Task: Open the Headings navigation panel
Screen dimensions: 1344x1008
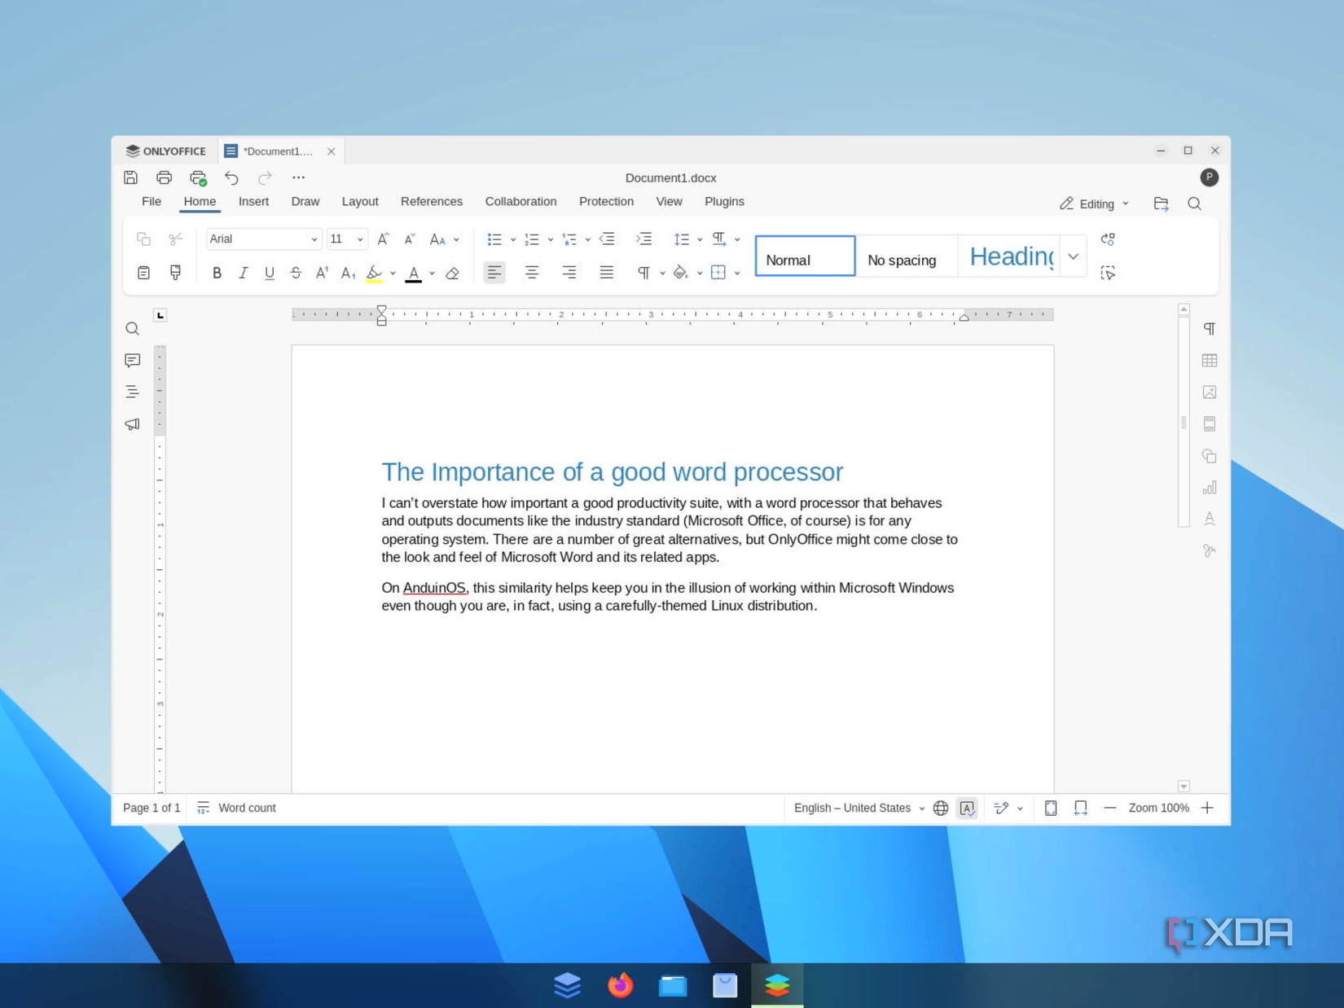Action: 132,392
